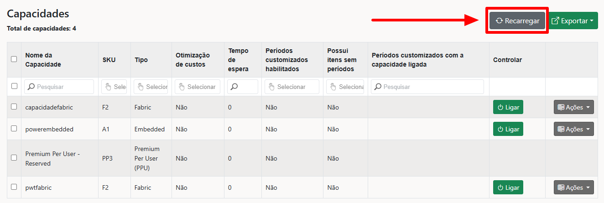The image size is (604, 203).
Task: Check the capacidadefabric row checkbox
Action: 14,107
